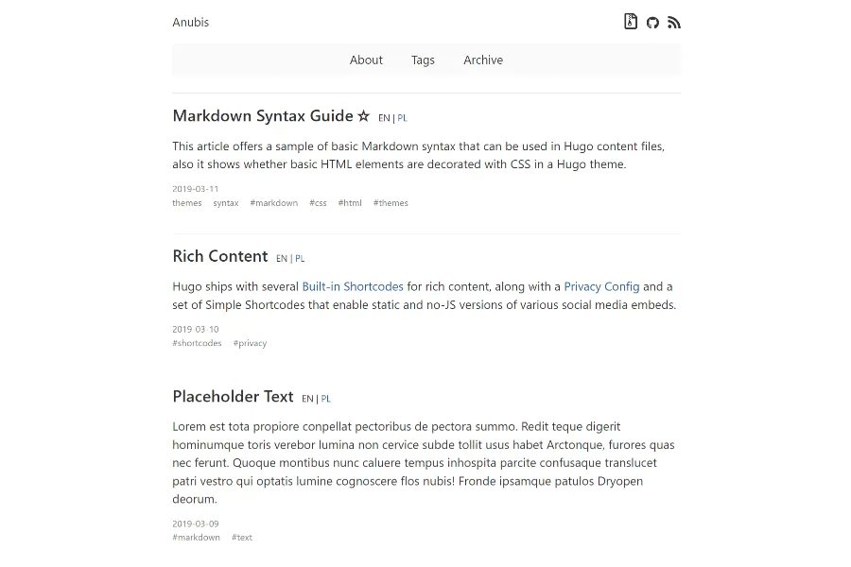The height and width of the screenshot is (567, 851).
Task: Open the Placeholder Text post
Action: pos(233,396)
